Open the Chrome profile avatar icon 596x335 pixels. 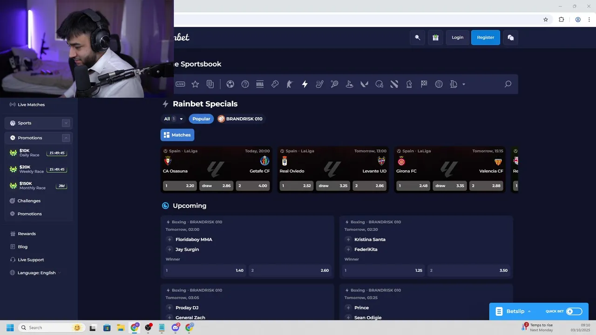(x=578, y=20)
